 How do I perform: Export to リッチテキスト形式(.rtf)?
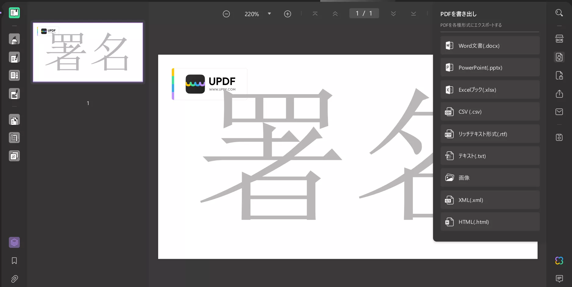[490, 134]
